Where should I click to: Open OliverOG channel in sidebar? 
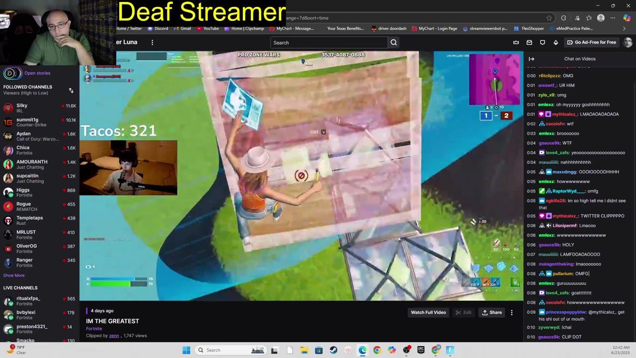40,249
